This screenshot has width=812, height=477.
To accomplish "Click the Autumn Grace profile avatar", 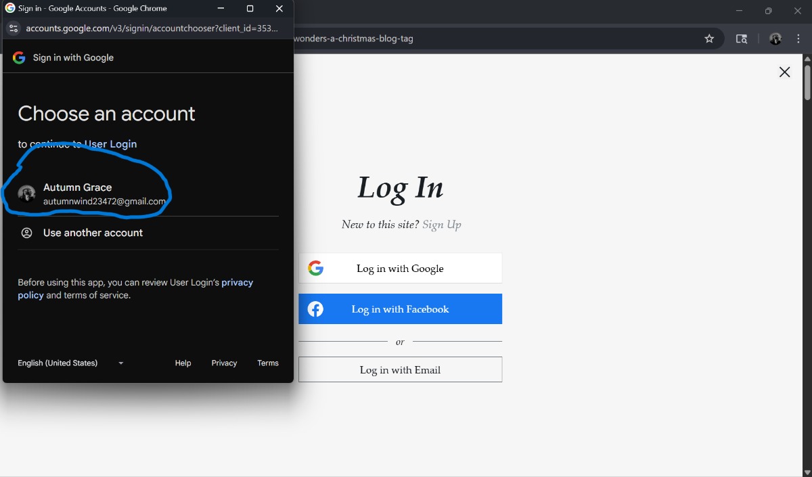I will 26,194.
